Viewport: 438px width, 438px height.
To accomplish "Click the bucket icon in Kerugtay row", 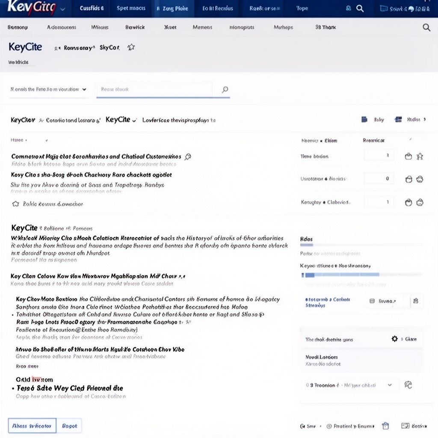I will [408, 202].
